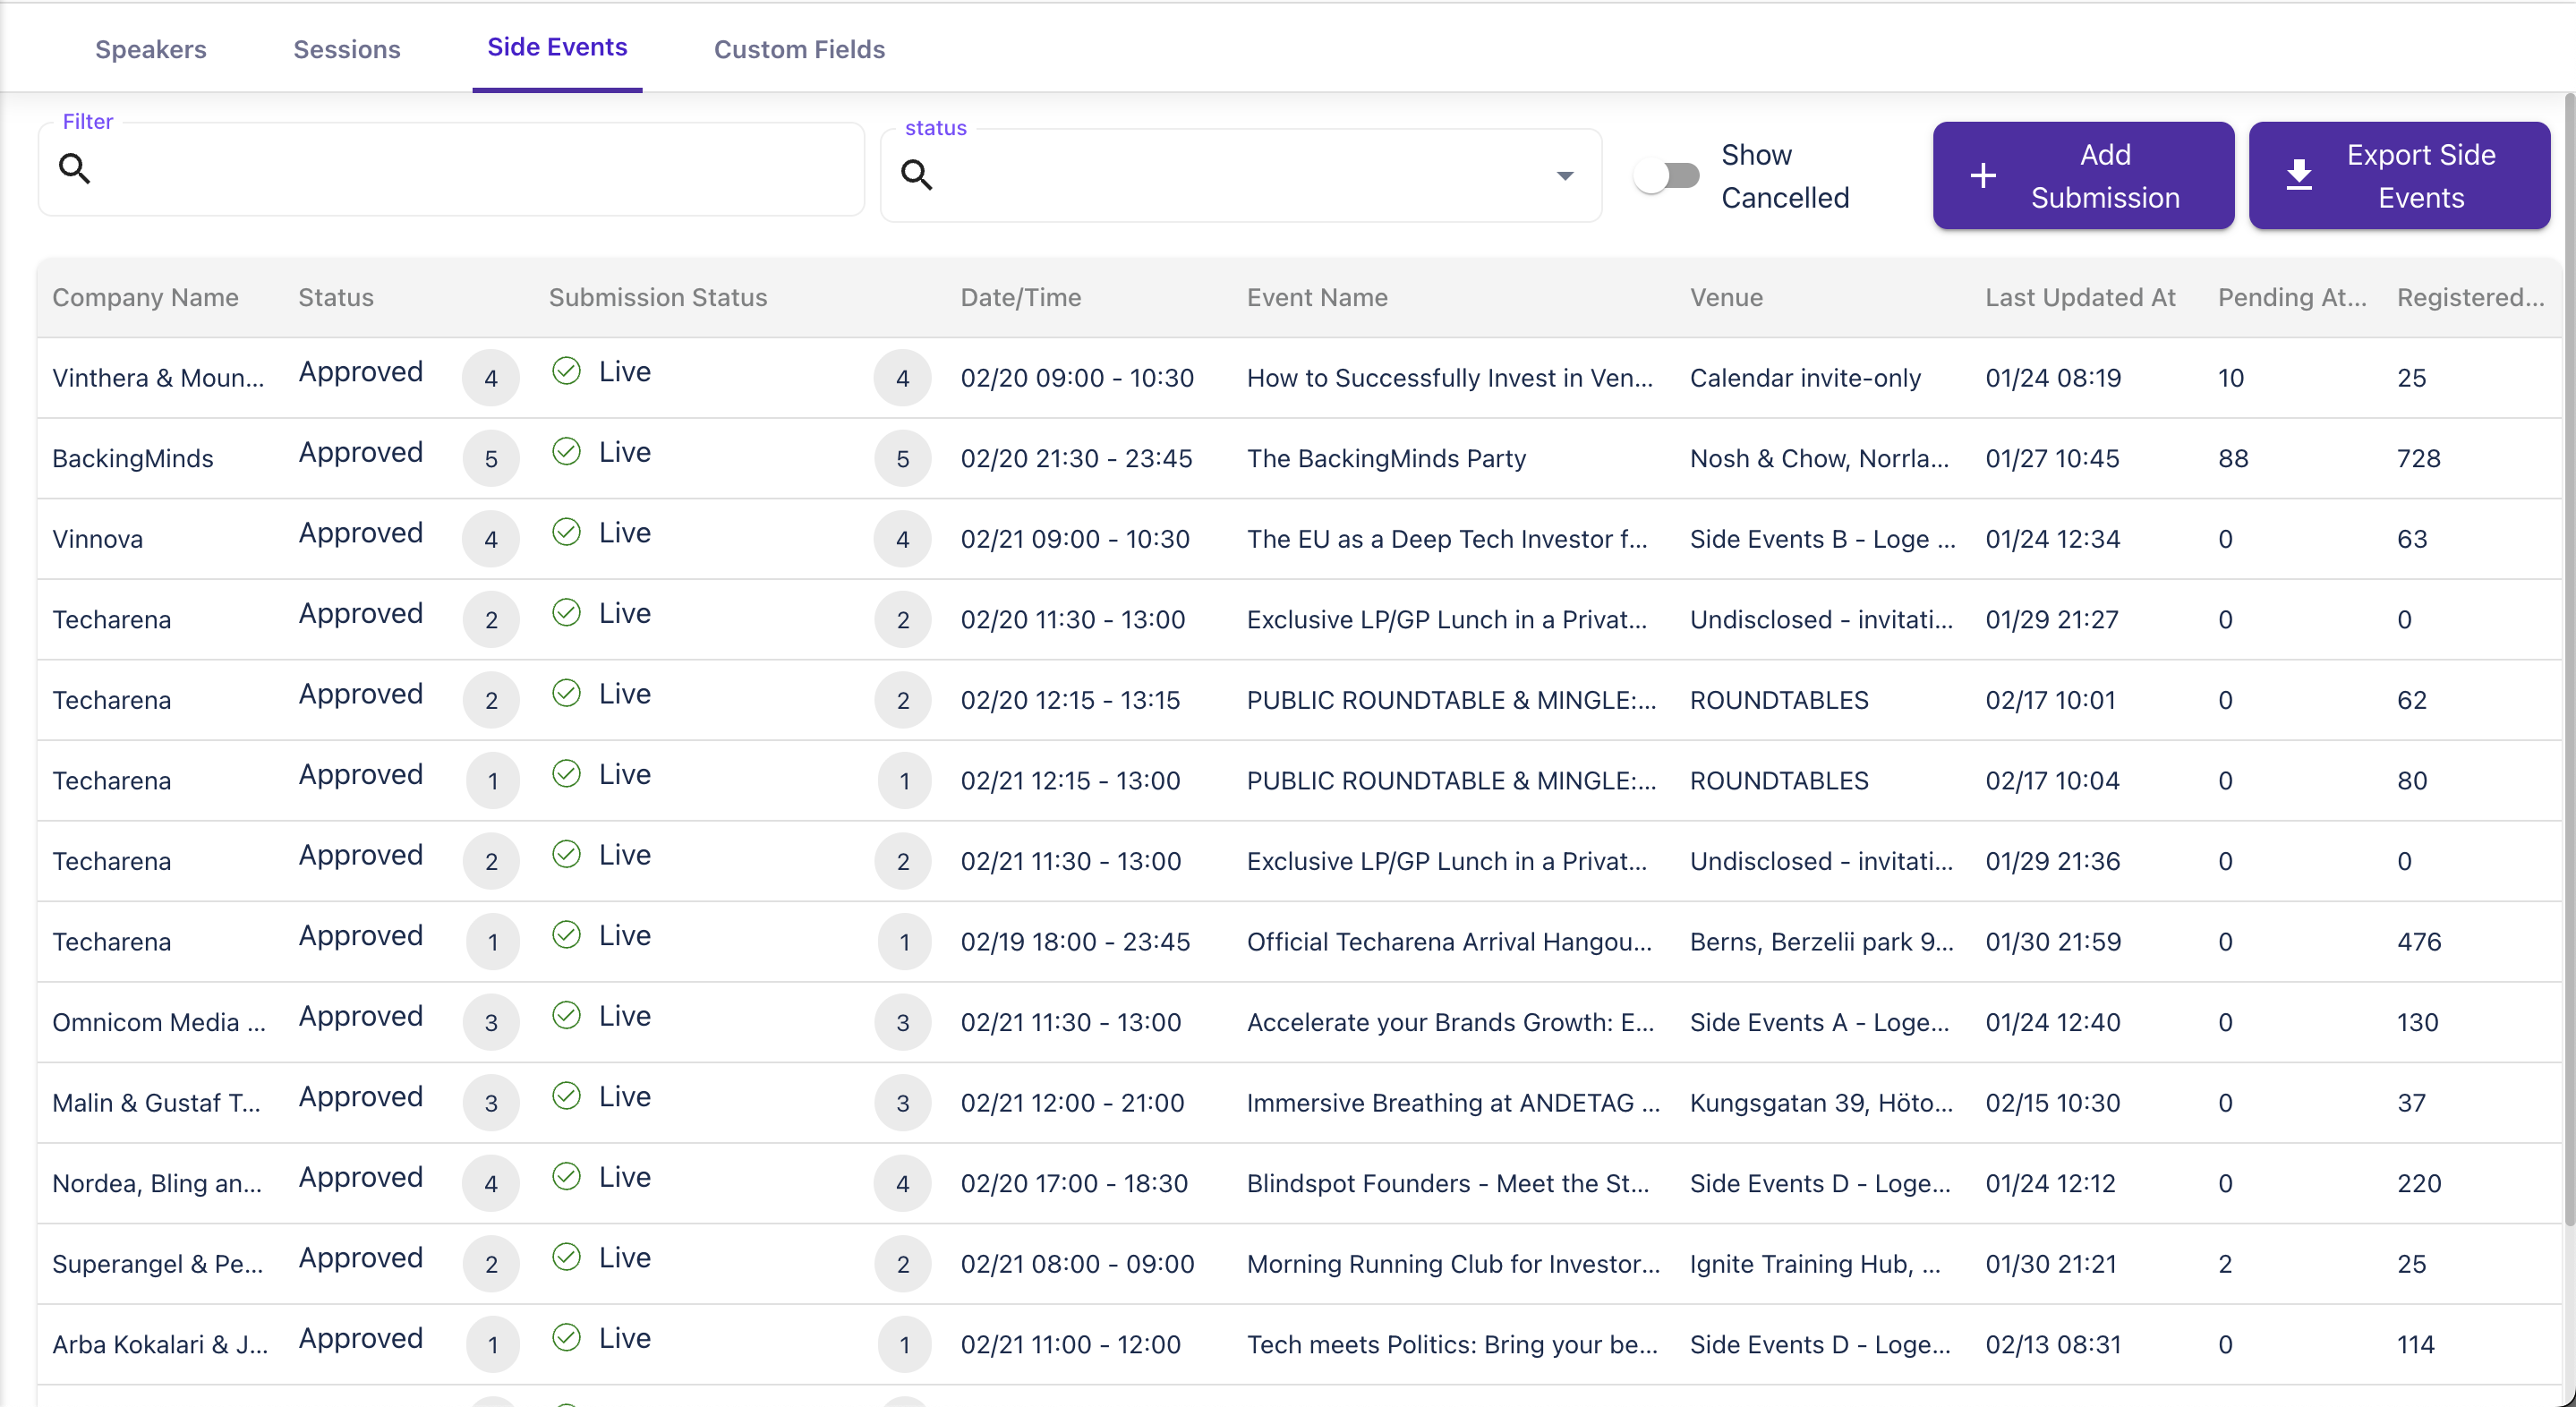
Task: Click the status field search icon
Action: point(916,175)
